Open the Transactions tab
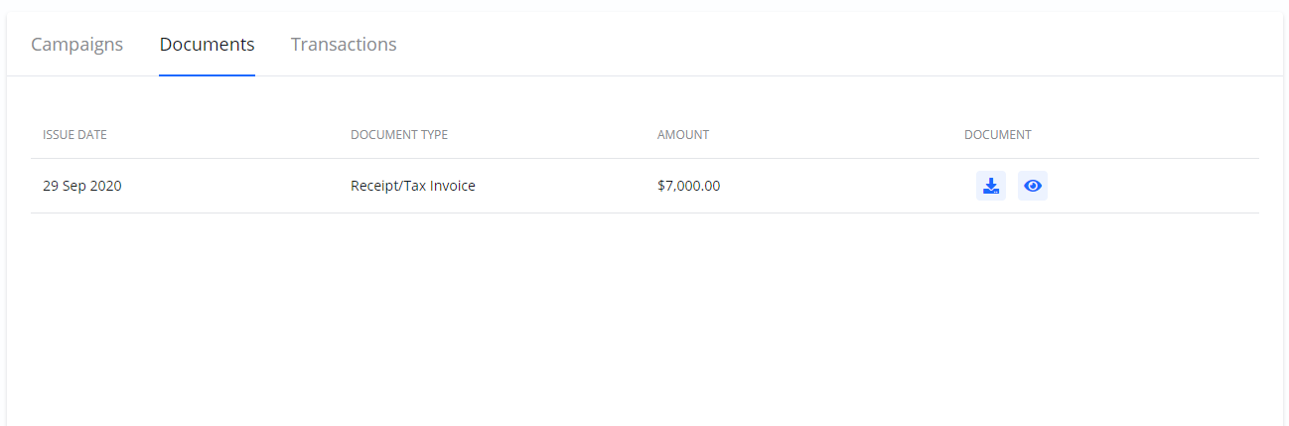 (x=344, y=45)
